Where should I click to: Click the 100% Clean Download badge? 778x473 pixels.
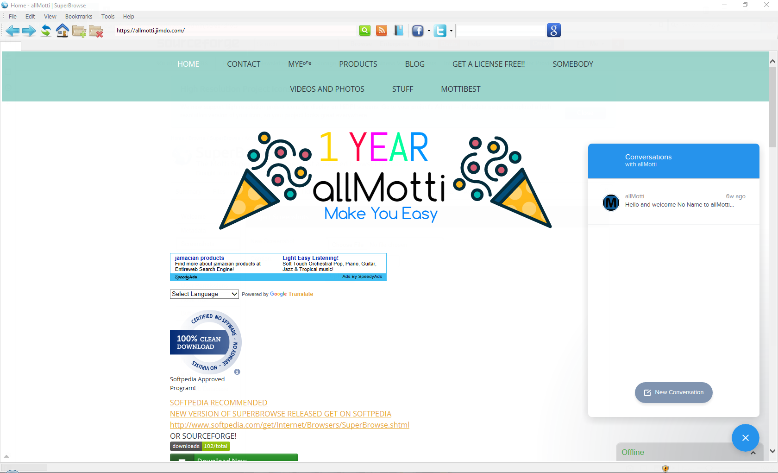coord(206,342)
